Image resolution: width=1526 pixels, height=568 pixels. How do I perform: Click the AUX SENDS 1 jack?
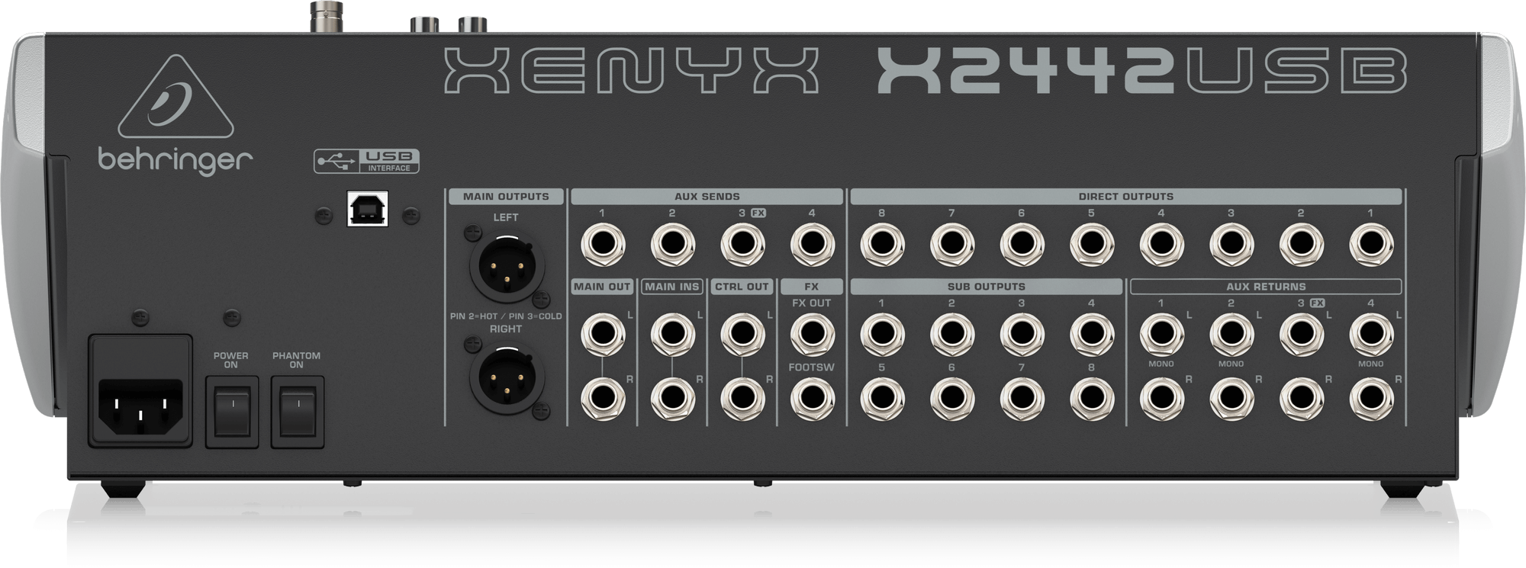coord(602,246)
